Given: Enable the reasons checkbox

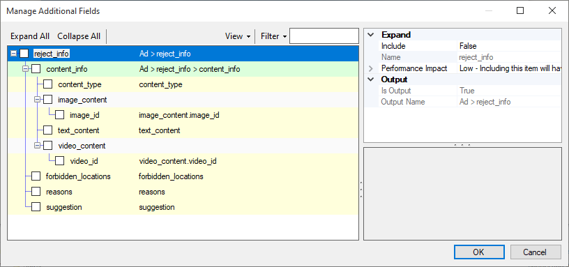Looking at the screenshot, I should pyautogui.click(x=36, y=192).
